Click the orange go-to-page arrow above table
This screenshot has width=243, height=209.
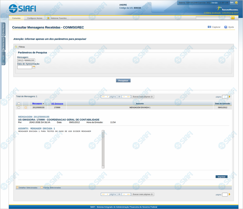pos(229,97)
